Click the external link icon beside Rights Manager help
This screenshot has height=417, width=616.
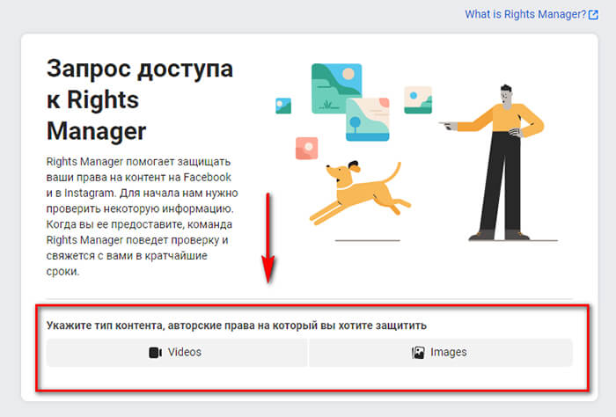click(x=593, y=15)
